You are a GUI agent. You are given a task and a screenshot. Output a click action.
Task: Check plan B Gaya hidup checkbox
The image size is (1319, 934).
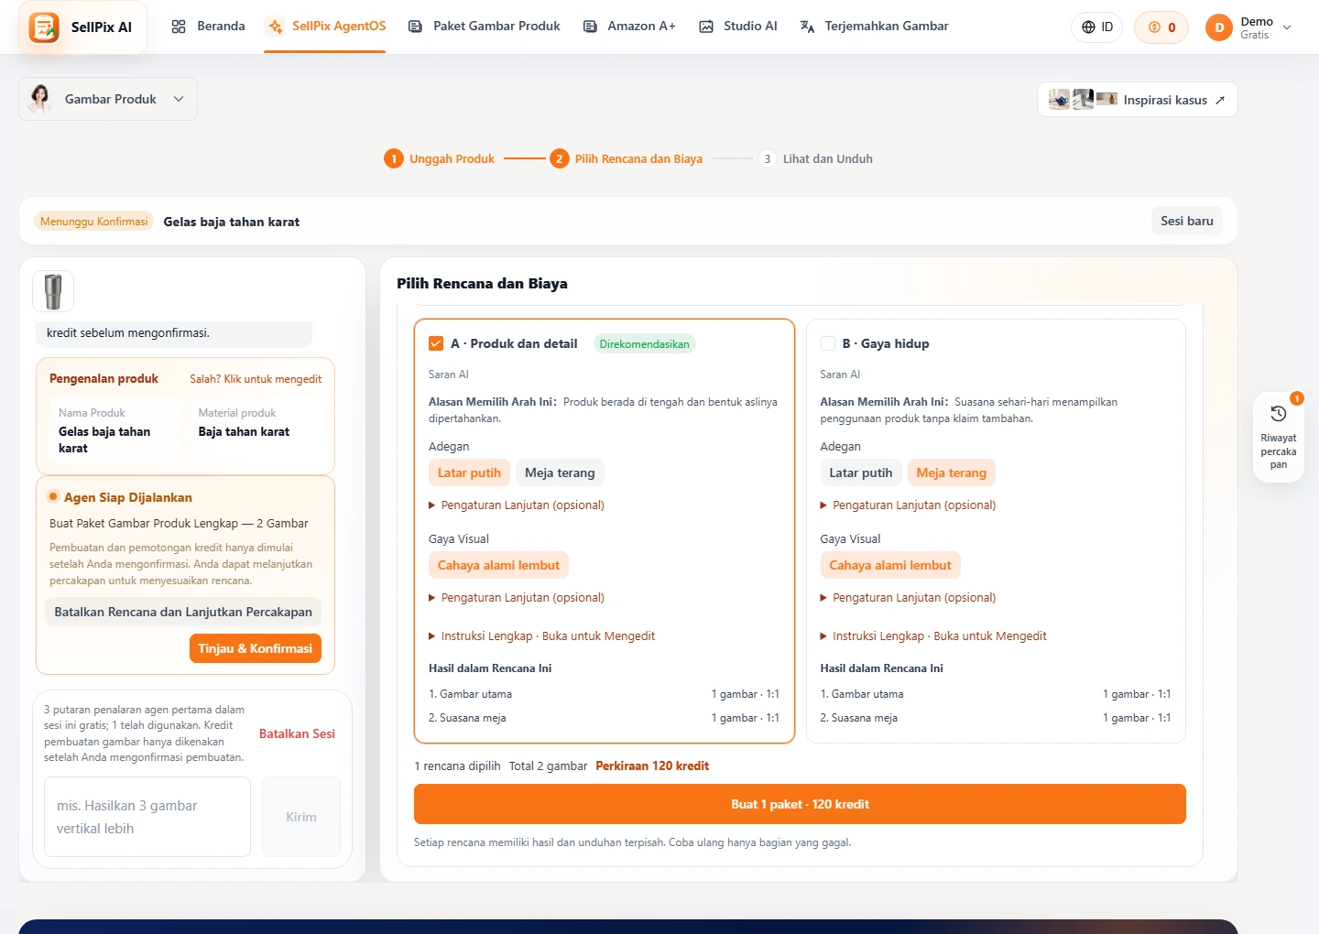point(828,343)
